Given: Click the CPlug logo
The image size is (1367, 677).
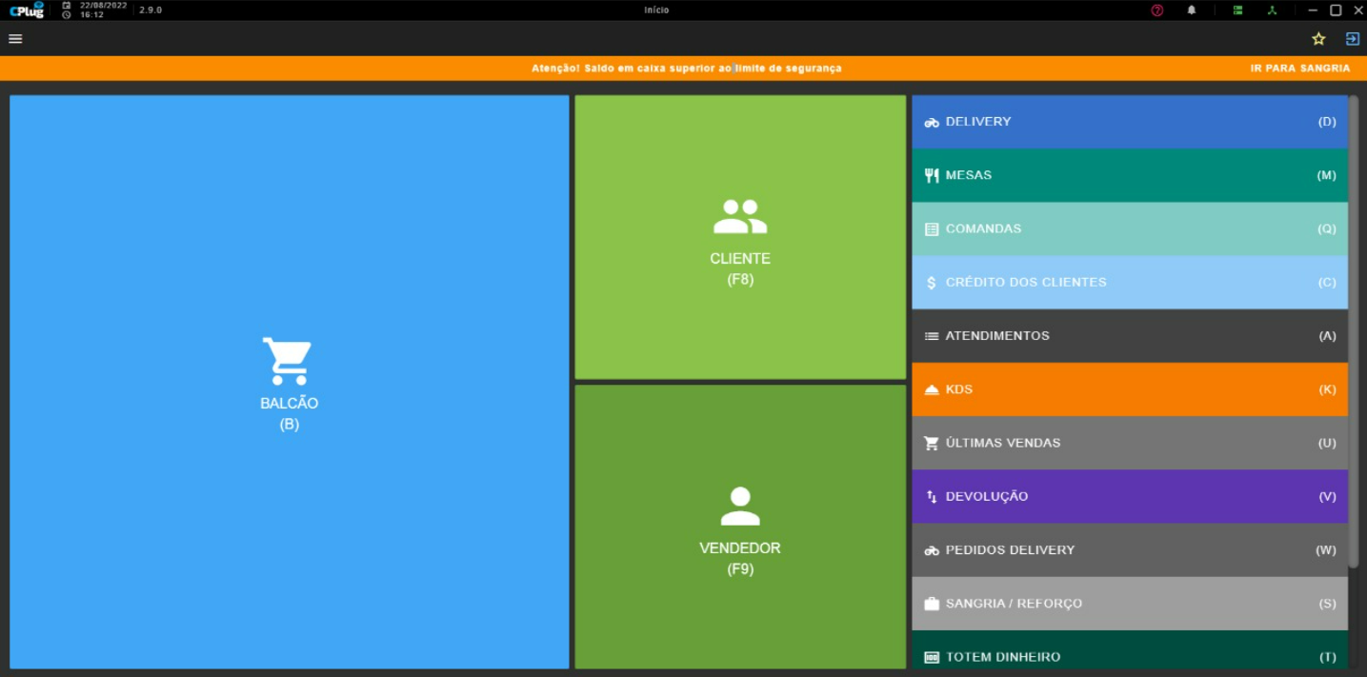Looking at the screenshot, I should (27, 10).
